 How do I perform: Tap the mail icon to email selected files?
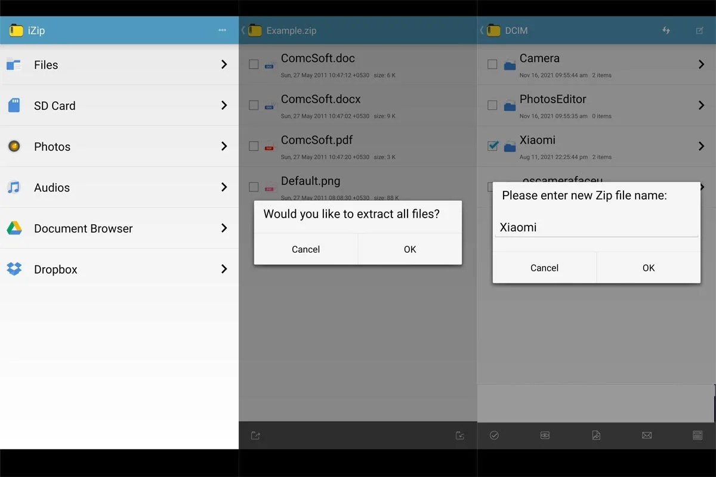pos(647,435)
